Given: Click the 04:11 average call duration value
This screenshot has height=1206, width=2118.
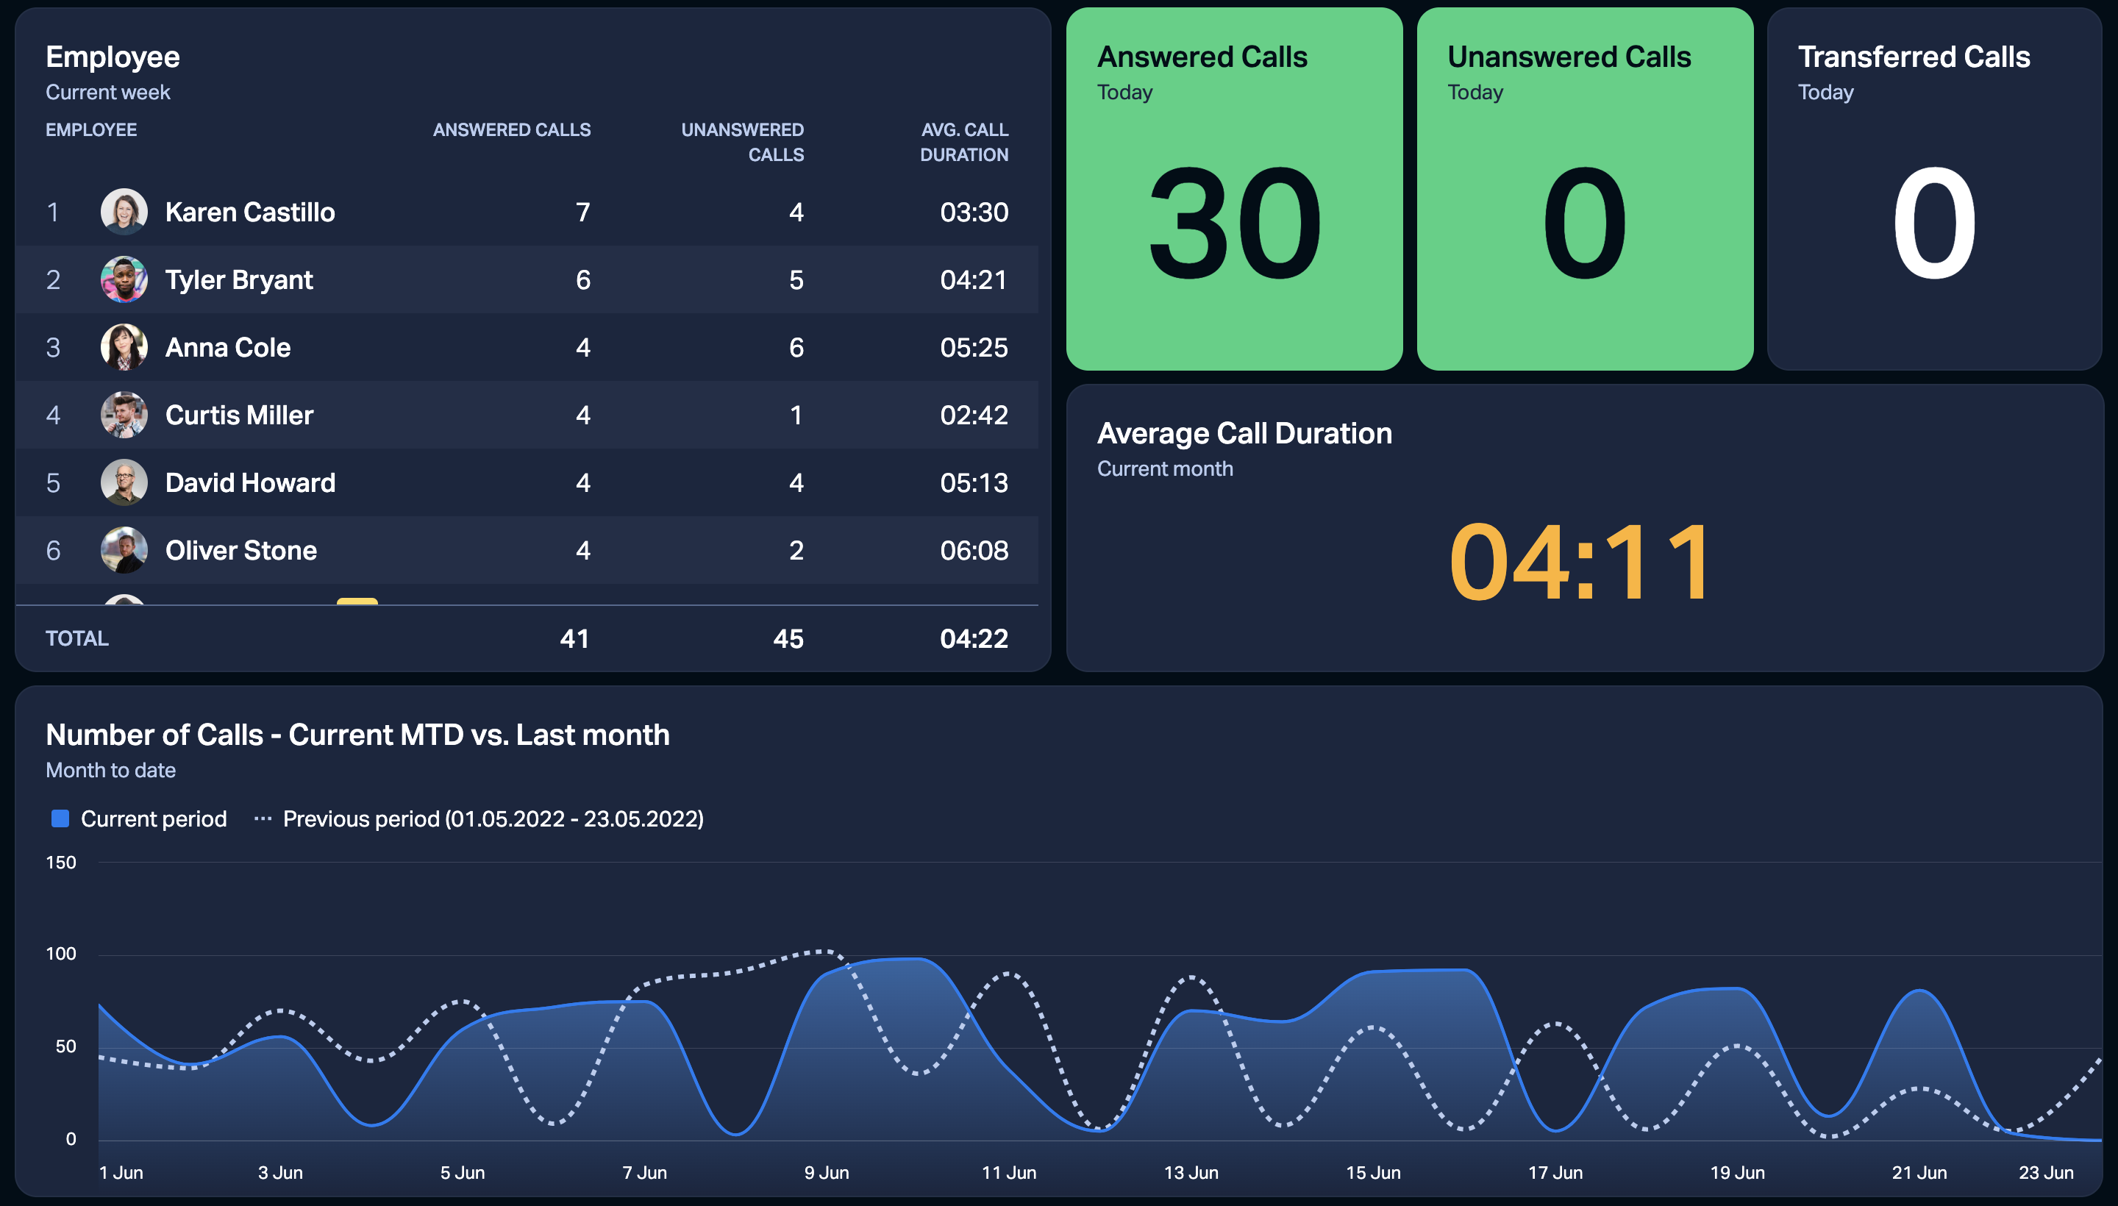Looking at the screenshot, I should [x=1580, y=563].
